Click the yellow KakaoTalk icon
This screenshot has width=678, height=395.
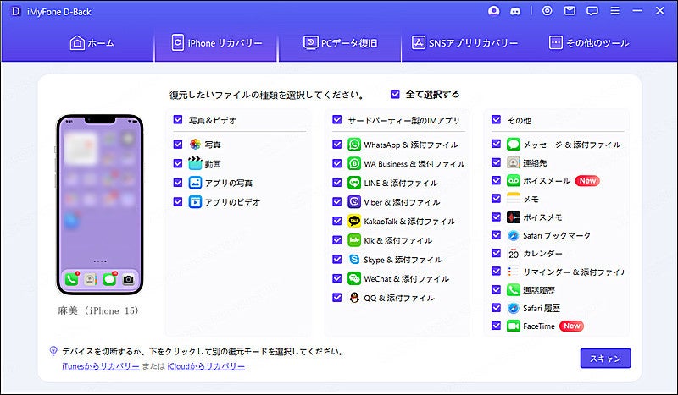point(354,221)
